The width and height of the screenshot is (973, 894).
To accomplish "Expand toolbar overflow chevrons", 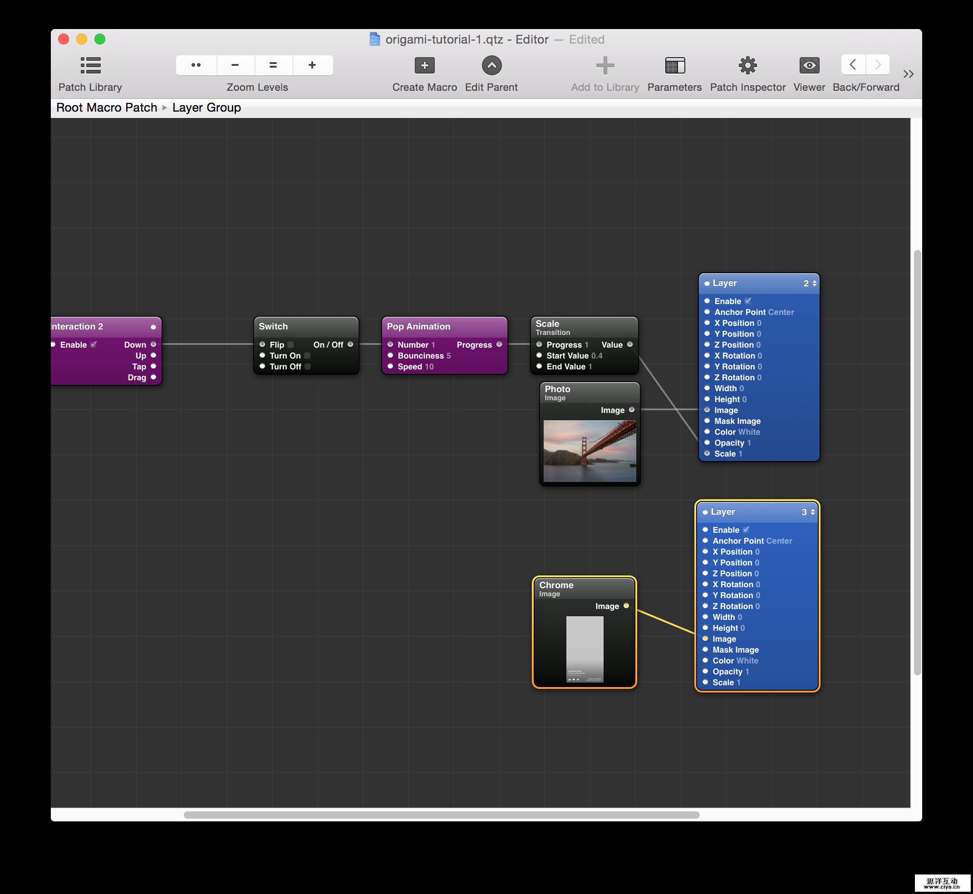I will pyautogui.click(x=908, y=74).
